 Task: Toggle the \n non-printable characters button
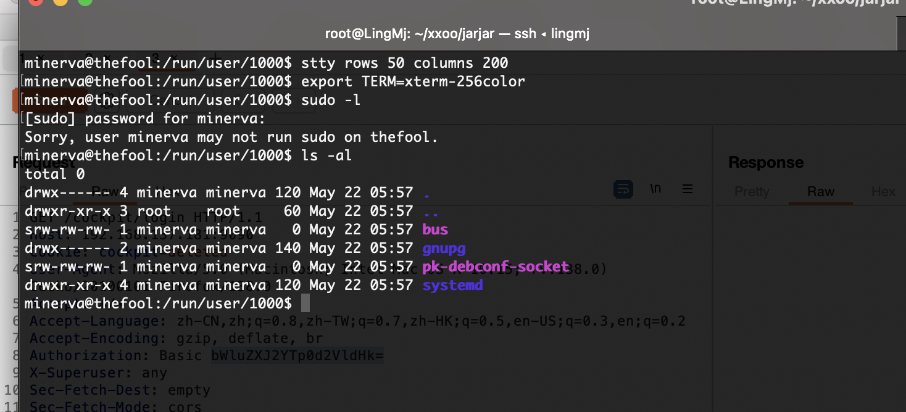(655, 189)
